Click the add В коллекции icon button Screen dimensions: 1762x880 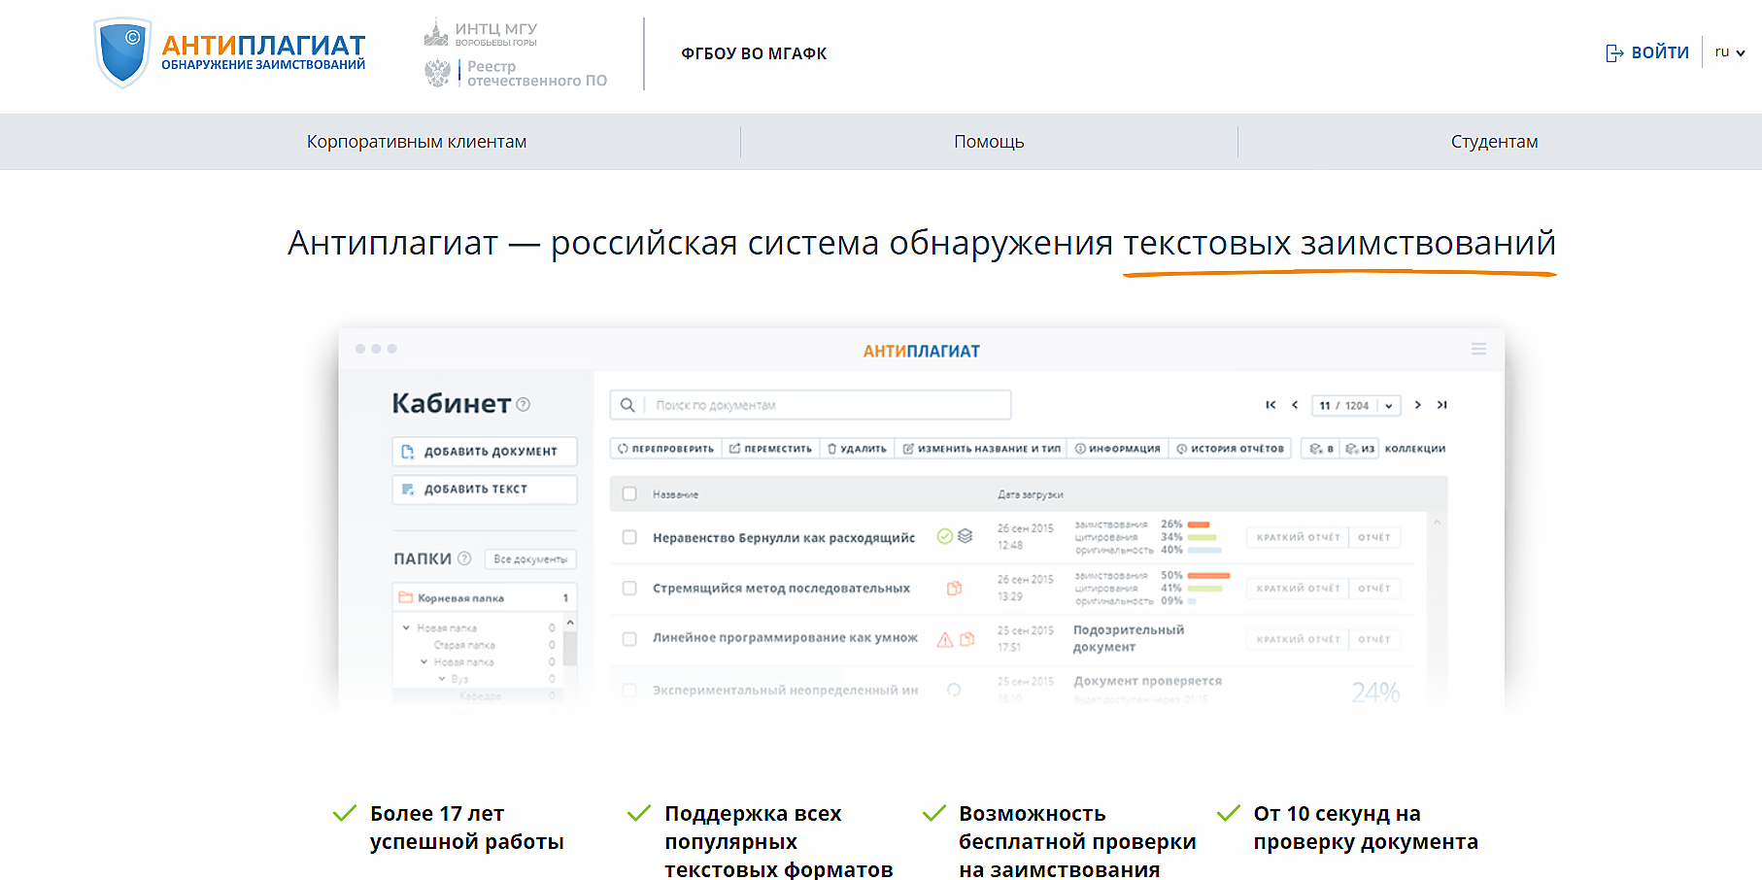pyautogui.click(x=1321, y=449)
